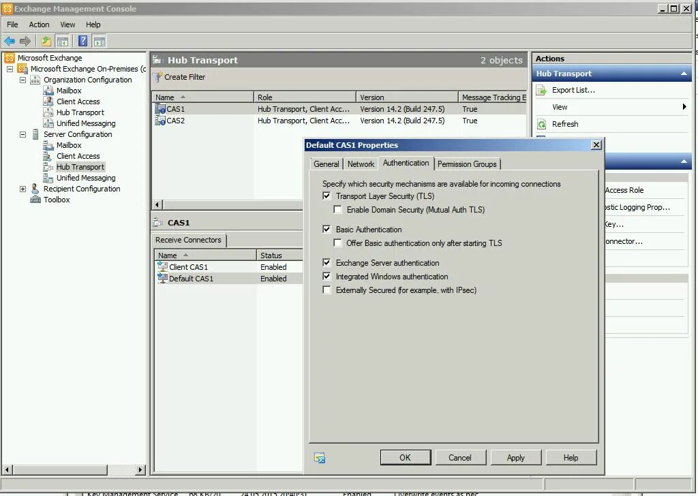Screen dimensions: 698x496
Task: Click the Cancel button
Action: [461, 457]
